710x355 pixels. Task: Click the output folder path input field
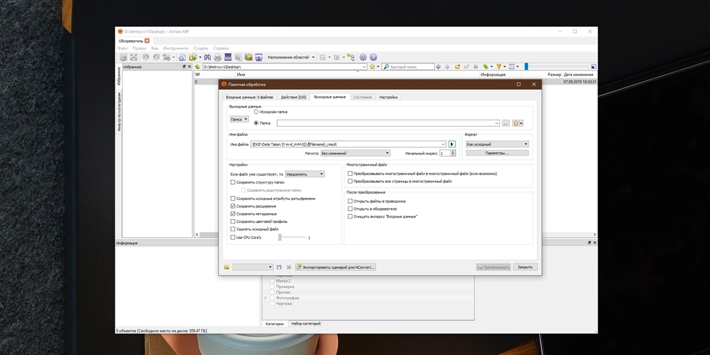point(388,123)
